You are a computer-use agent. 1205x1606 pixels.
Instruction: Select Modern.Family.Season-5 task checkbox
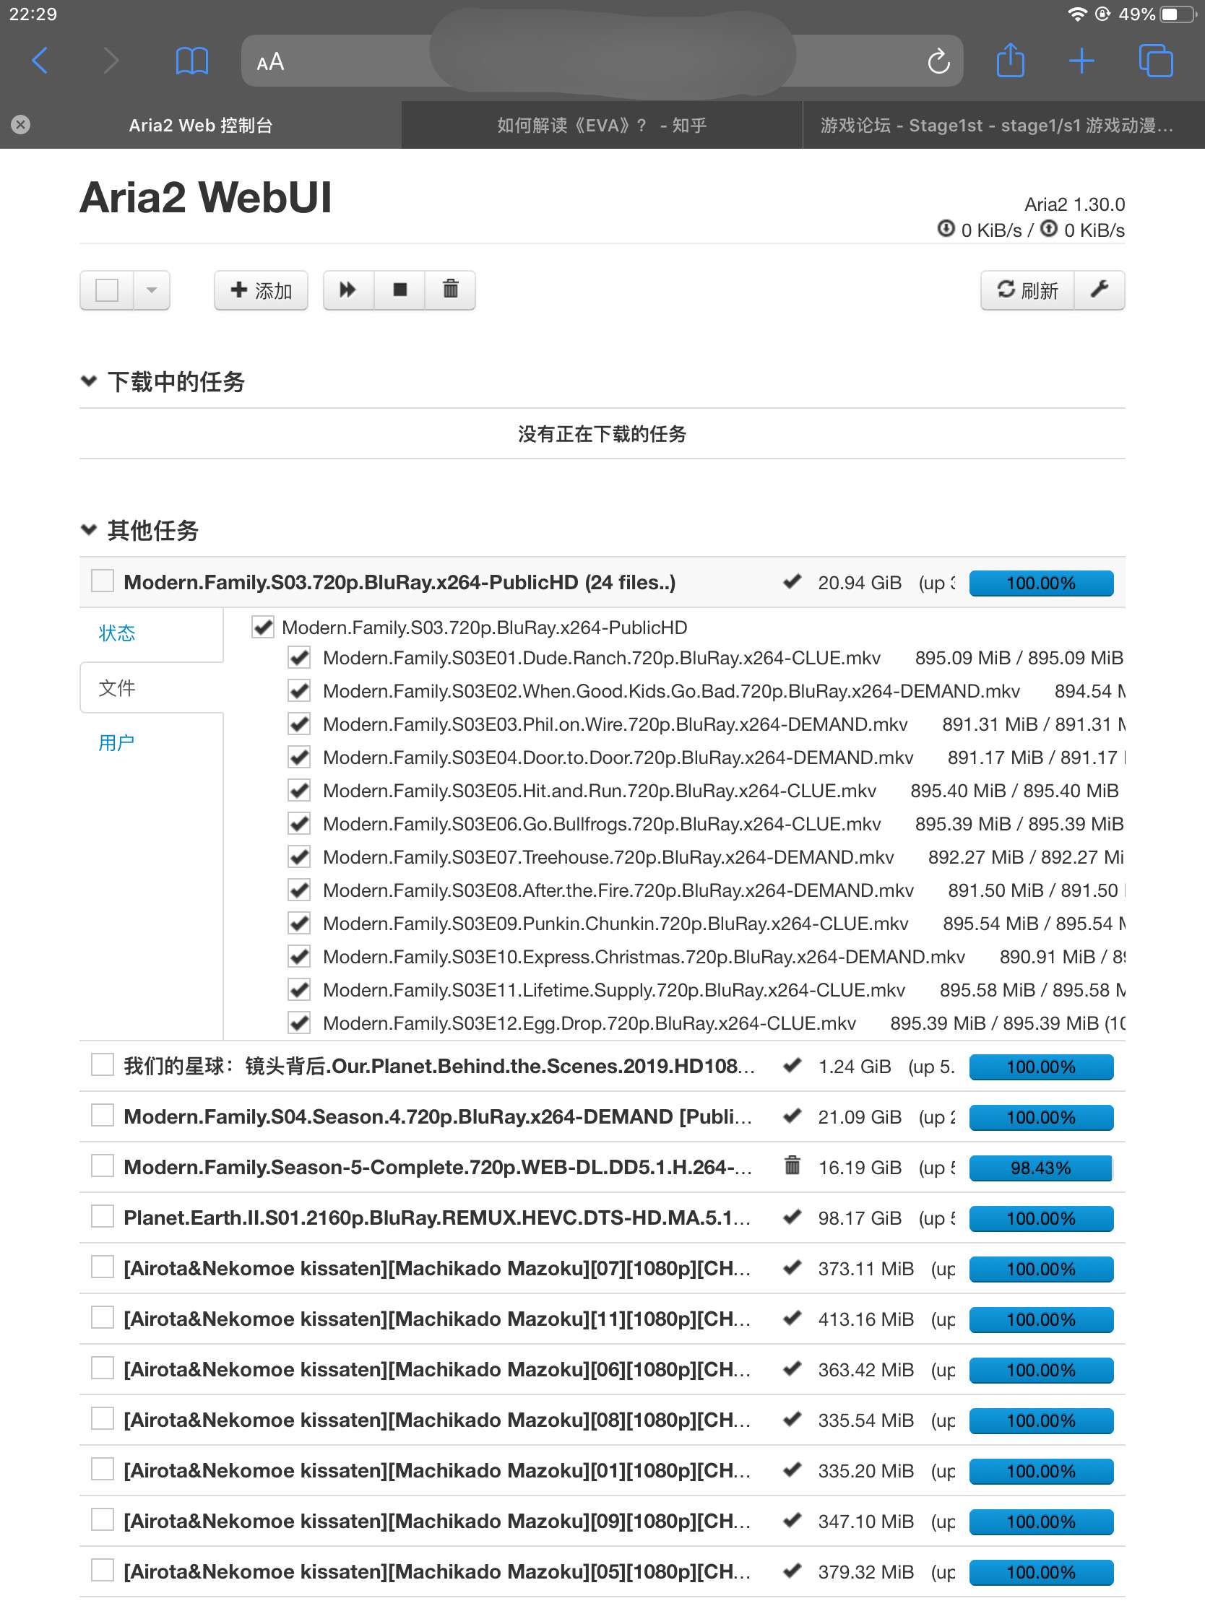[x=103, y=1166]
